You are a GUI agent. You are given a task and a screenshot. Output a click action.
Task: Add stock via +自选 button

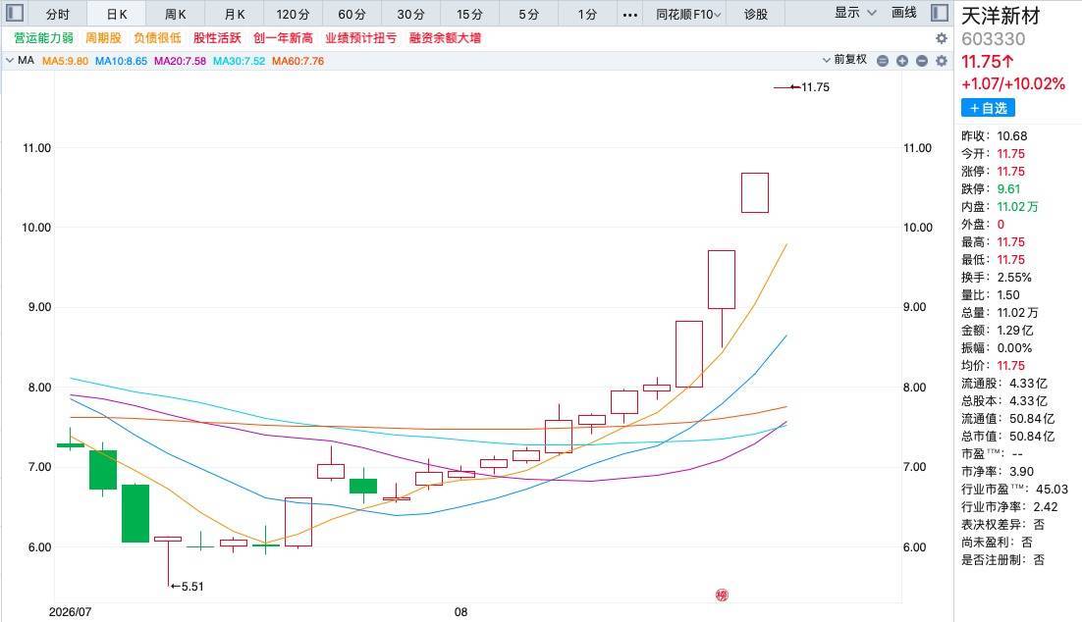tap(988, 108)
